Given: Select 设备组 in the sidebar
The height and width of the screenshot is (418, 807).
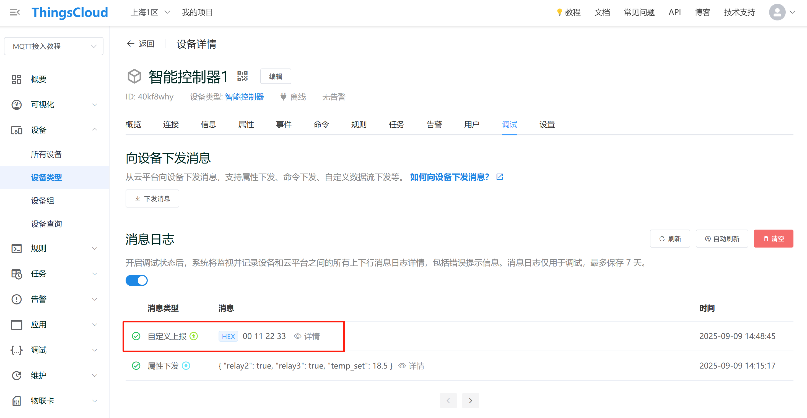Looking at the screenshot, I should tap(43, 201).
